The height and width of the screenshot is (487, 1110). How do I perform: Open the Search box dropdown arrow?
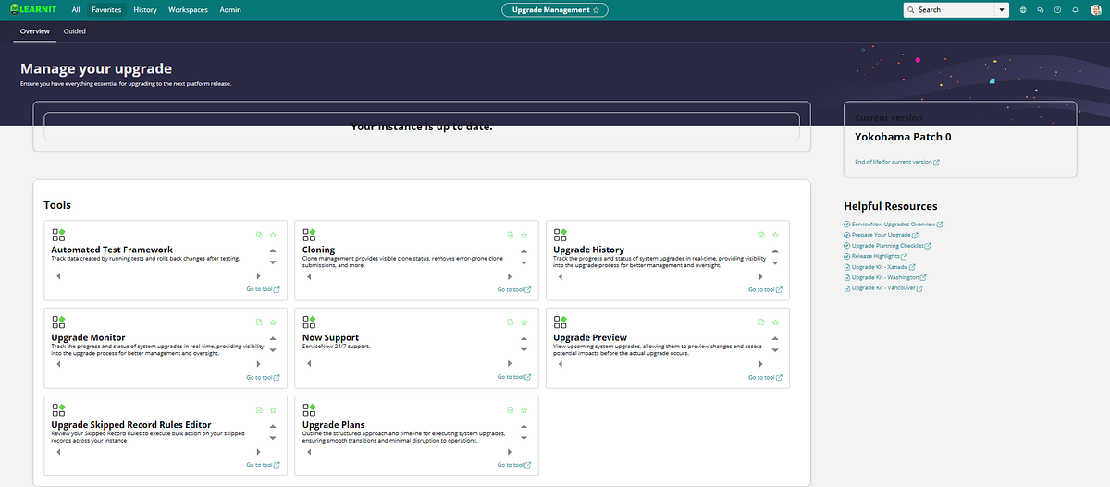1002,10
